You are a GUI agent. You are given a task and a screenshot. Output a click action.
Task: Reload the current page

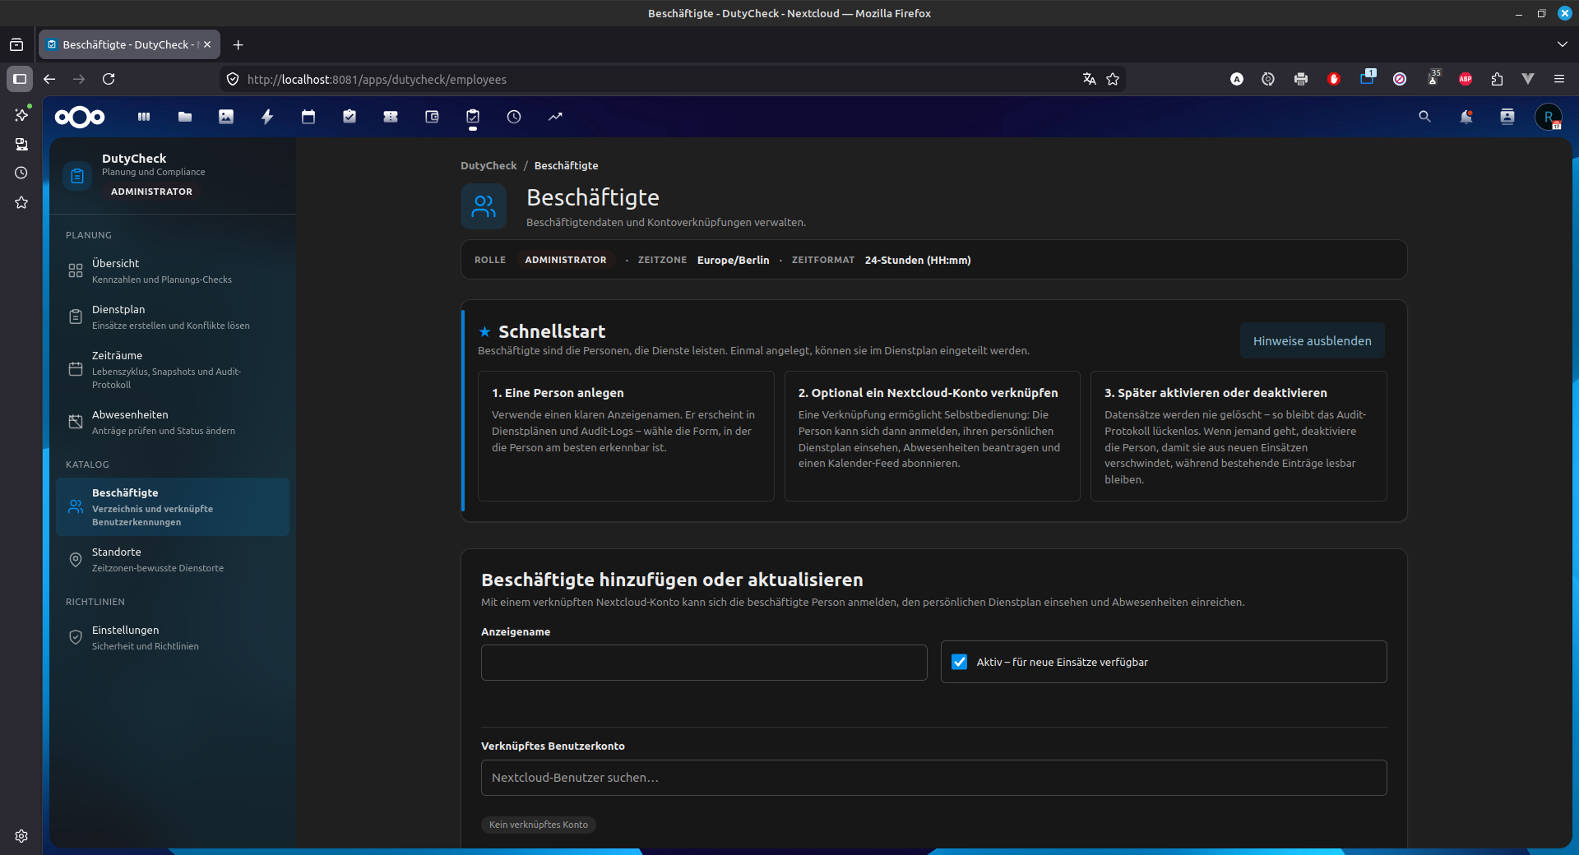click(109, 79)
